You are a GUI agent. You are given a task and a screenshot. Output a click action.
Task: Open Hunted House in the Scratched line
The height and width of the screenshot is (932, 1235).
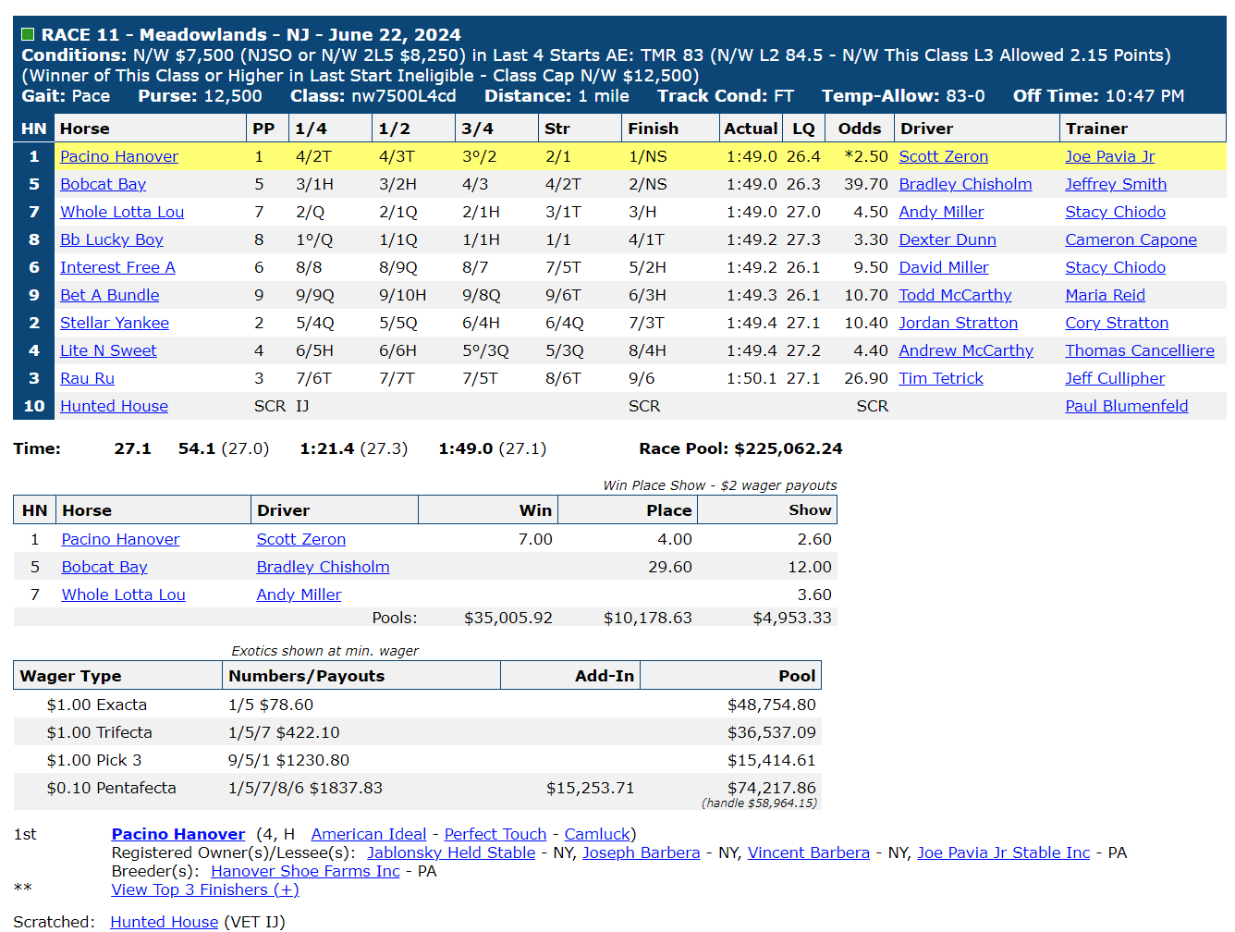(x=164, y=922)
